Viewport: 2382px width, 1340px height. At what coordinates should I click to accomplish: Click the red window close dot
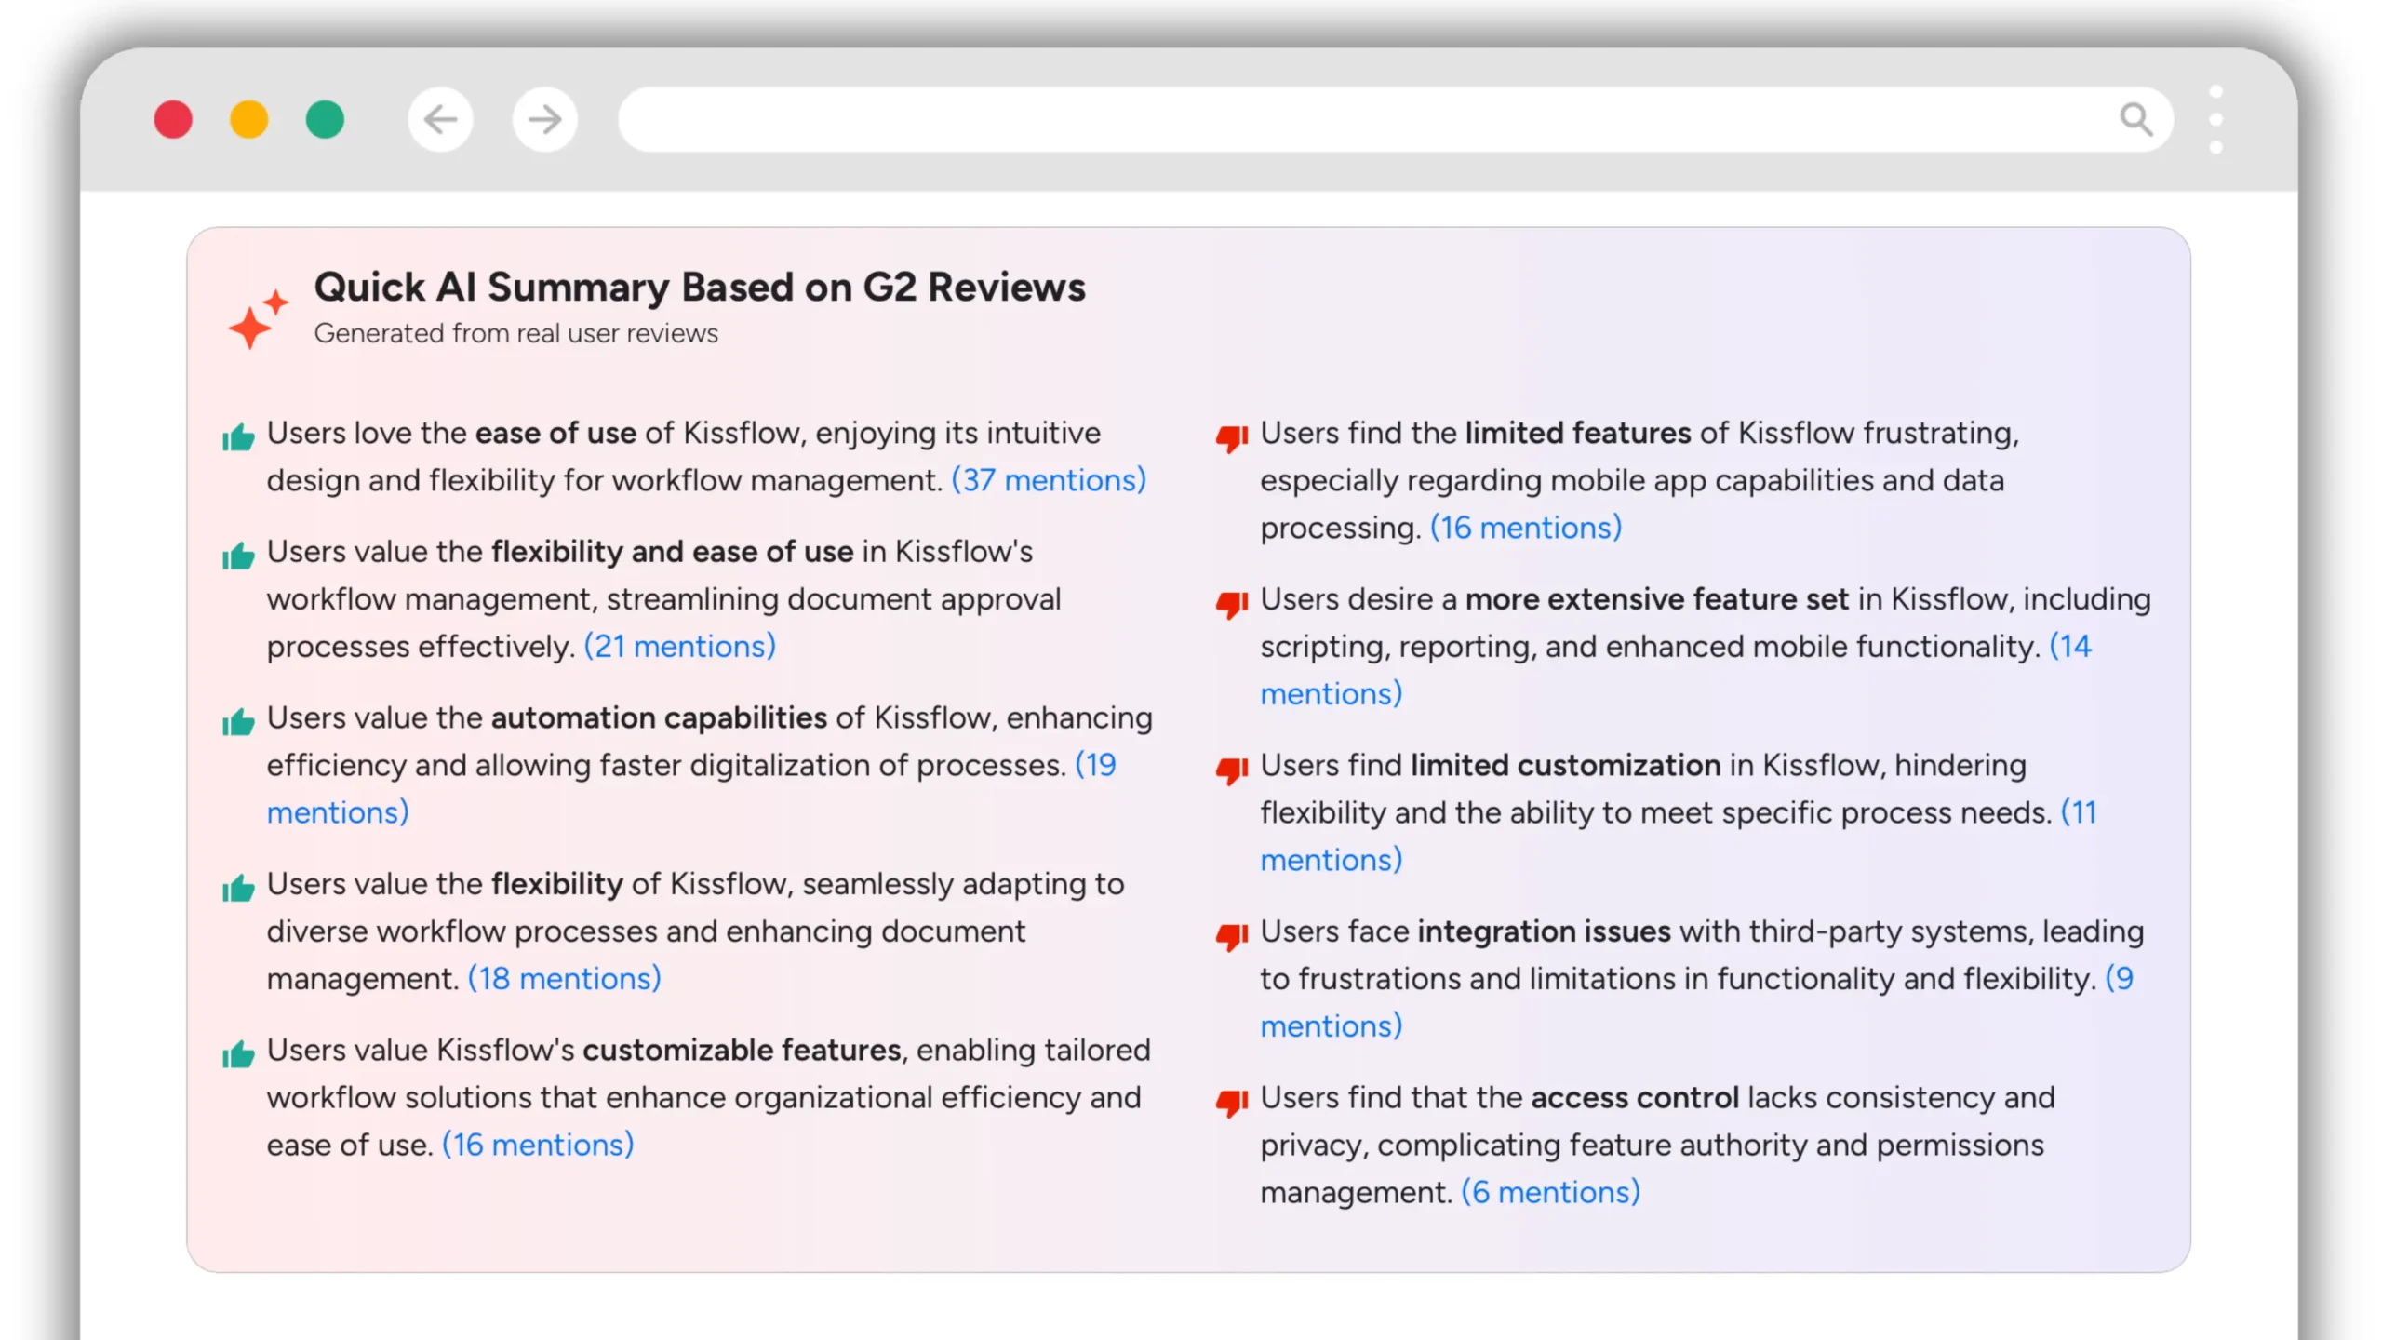173,119
